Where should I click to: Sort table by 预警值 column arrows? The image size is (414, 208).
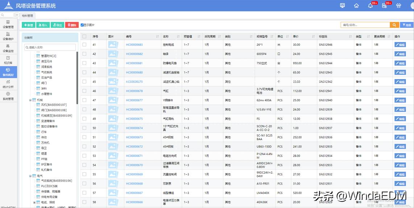(199, 36)
